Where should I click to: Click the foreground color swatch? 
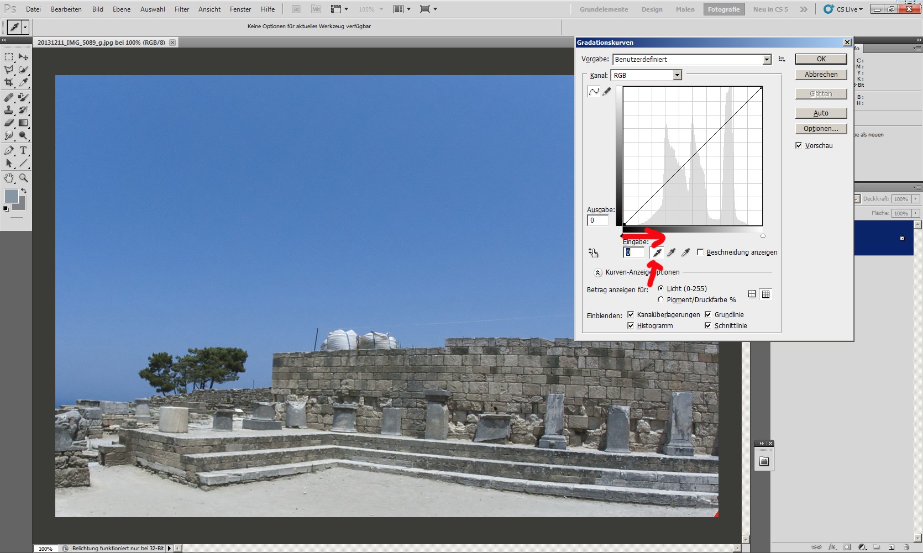click(11, 196)
